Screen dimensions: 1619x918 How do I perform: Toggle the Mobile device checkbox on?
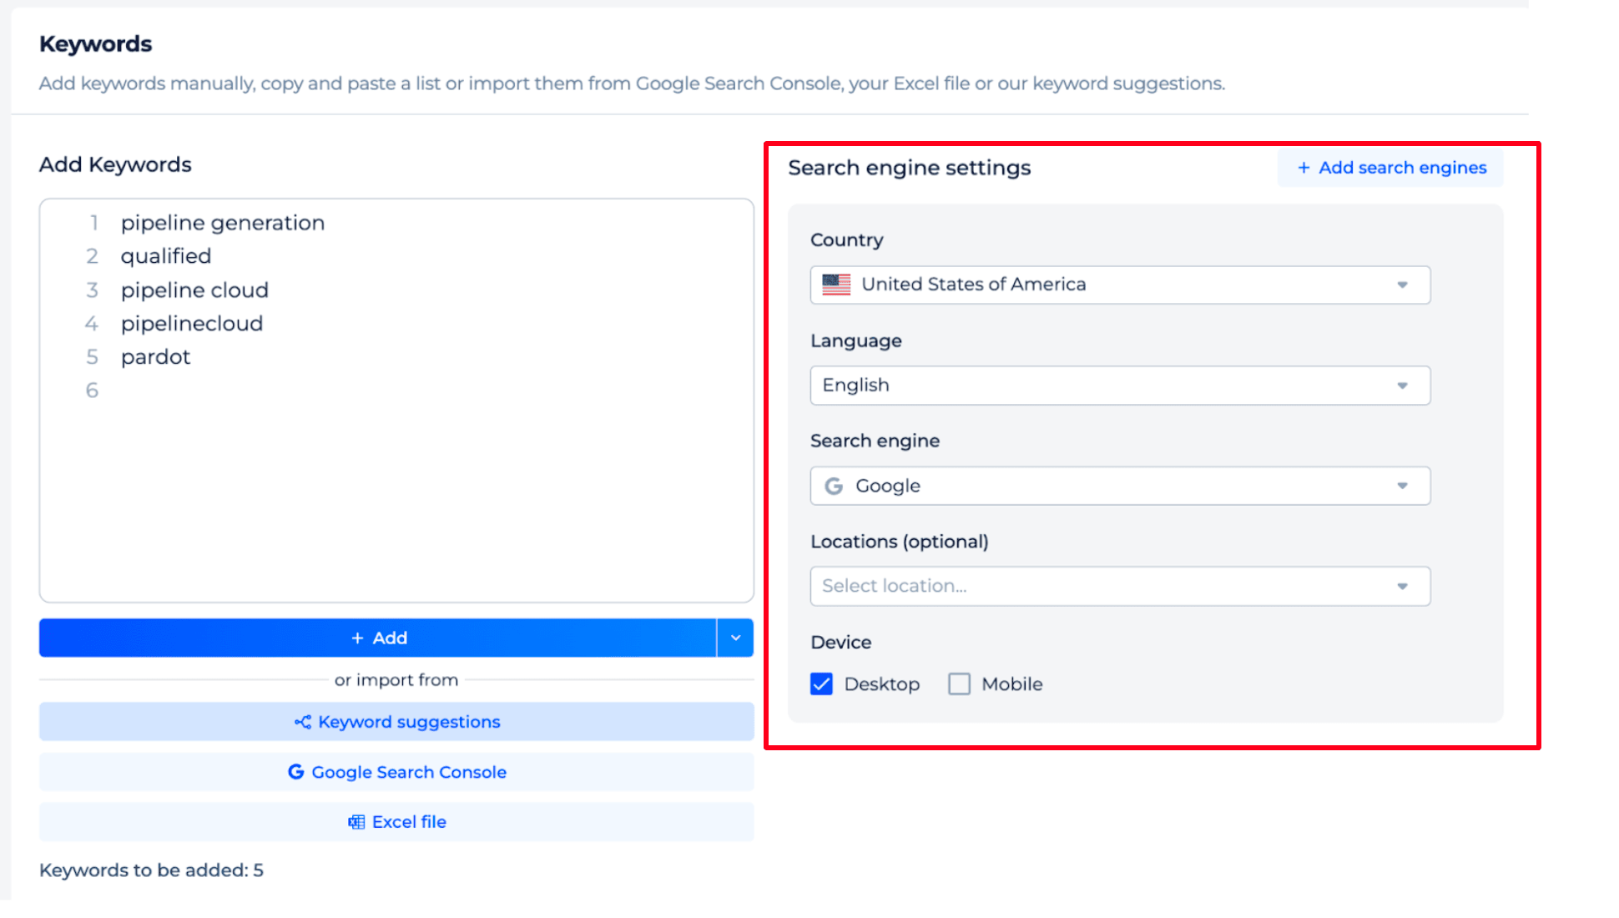[959, 683]
